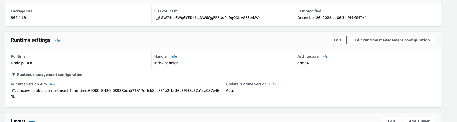This screenshot has height=122, width=457.
Task: Click Info link beside Layers heading
Action: pos(32,121)
